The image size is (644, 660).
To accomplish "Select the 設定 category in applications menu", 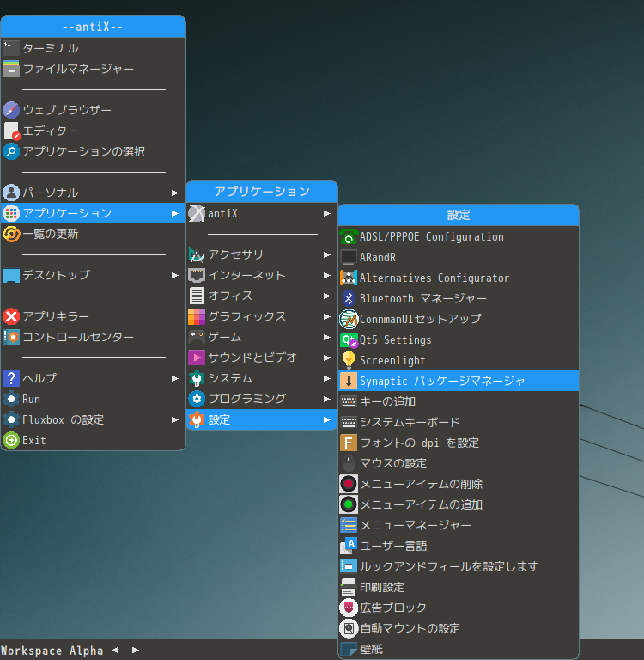I will click(262, 419).
